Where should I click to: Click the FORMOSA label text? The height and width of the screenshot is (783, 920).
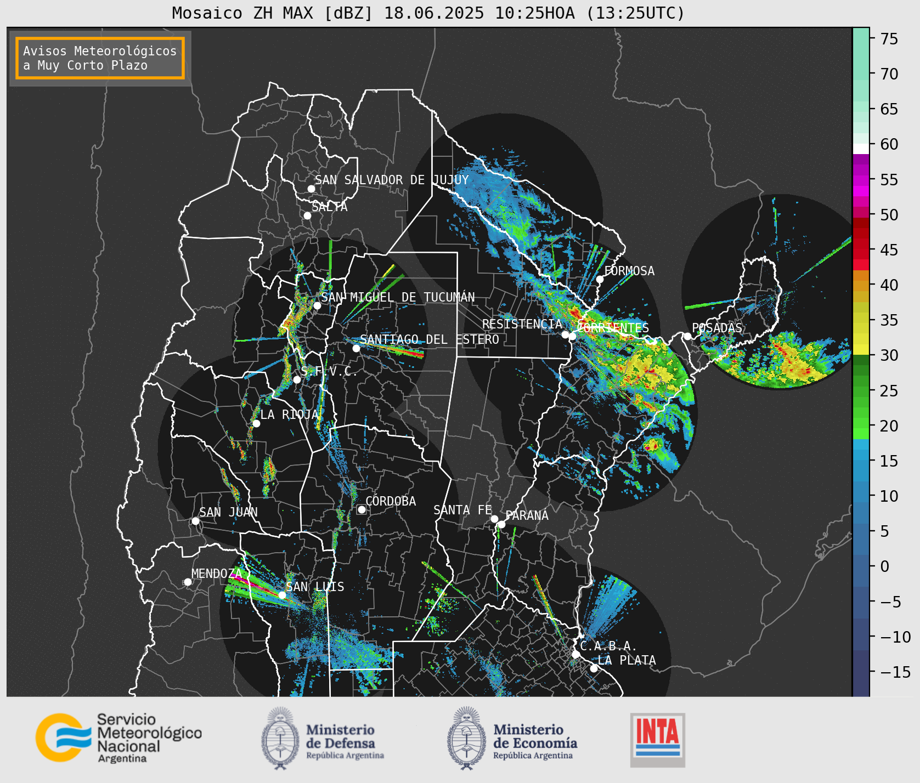click(x=629, y=271)
